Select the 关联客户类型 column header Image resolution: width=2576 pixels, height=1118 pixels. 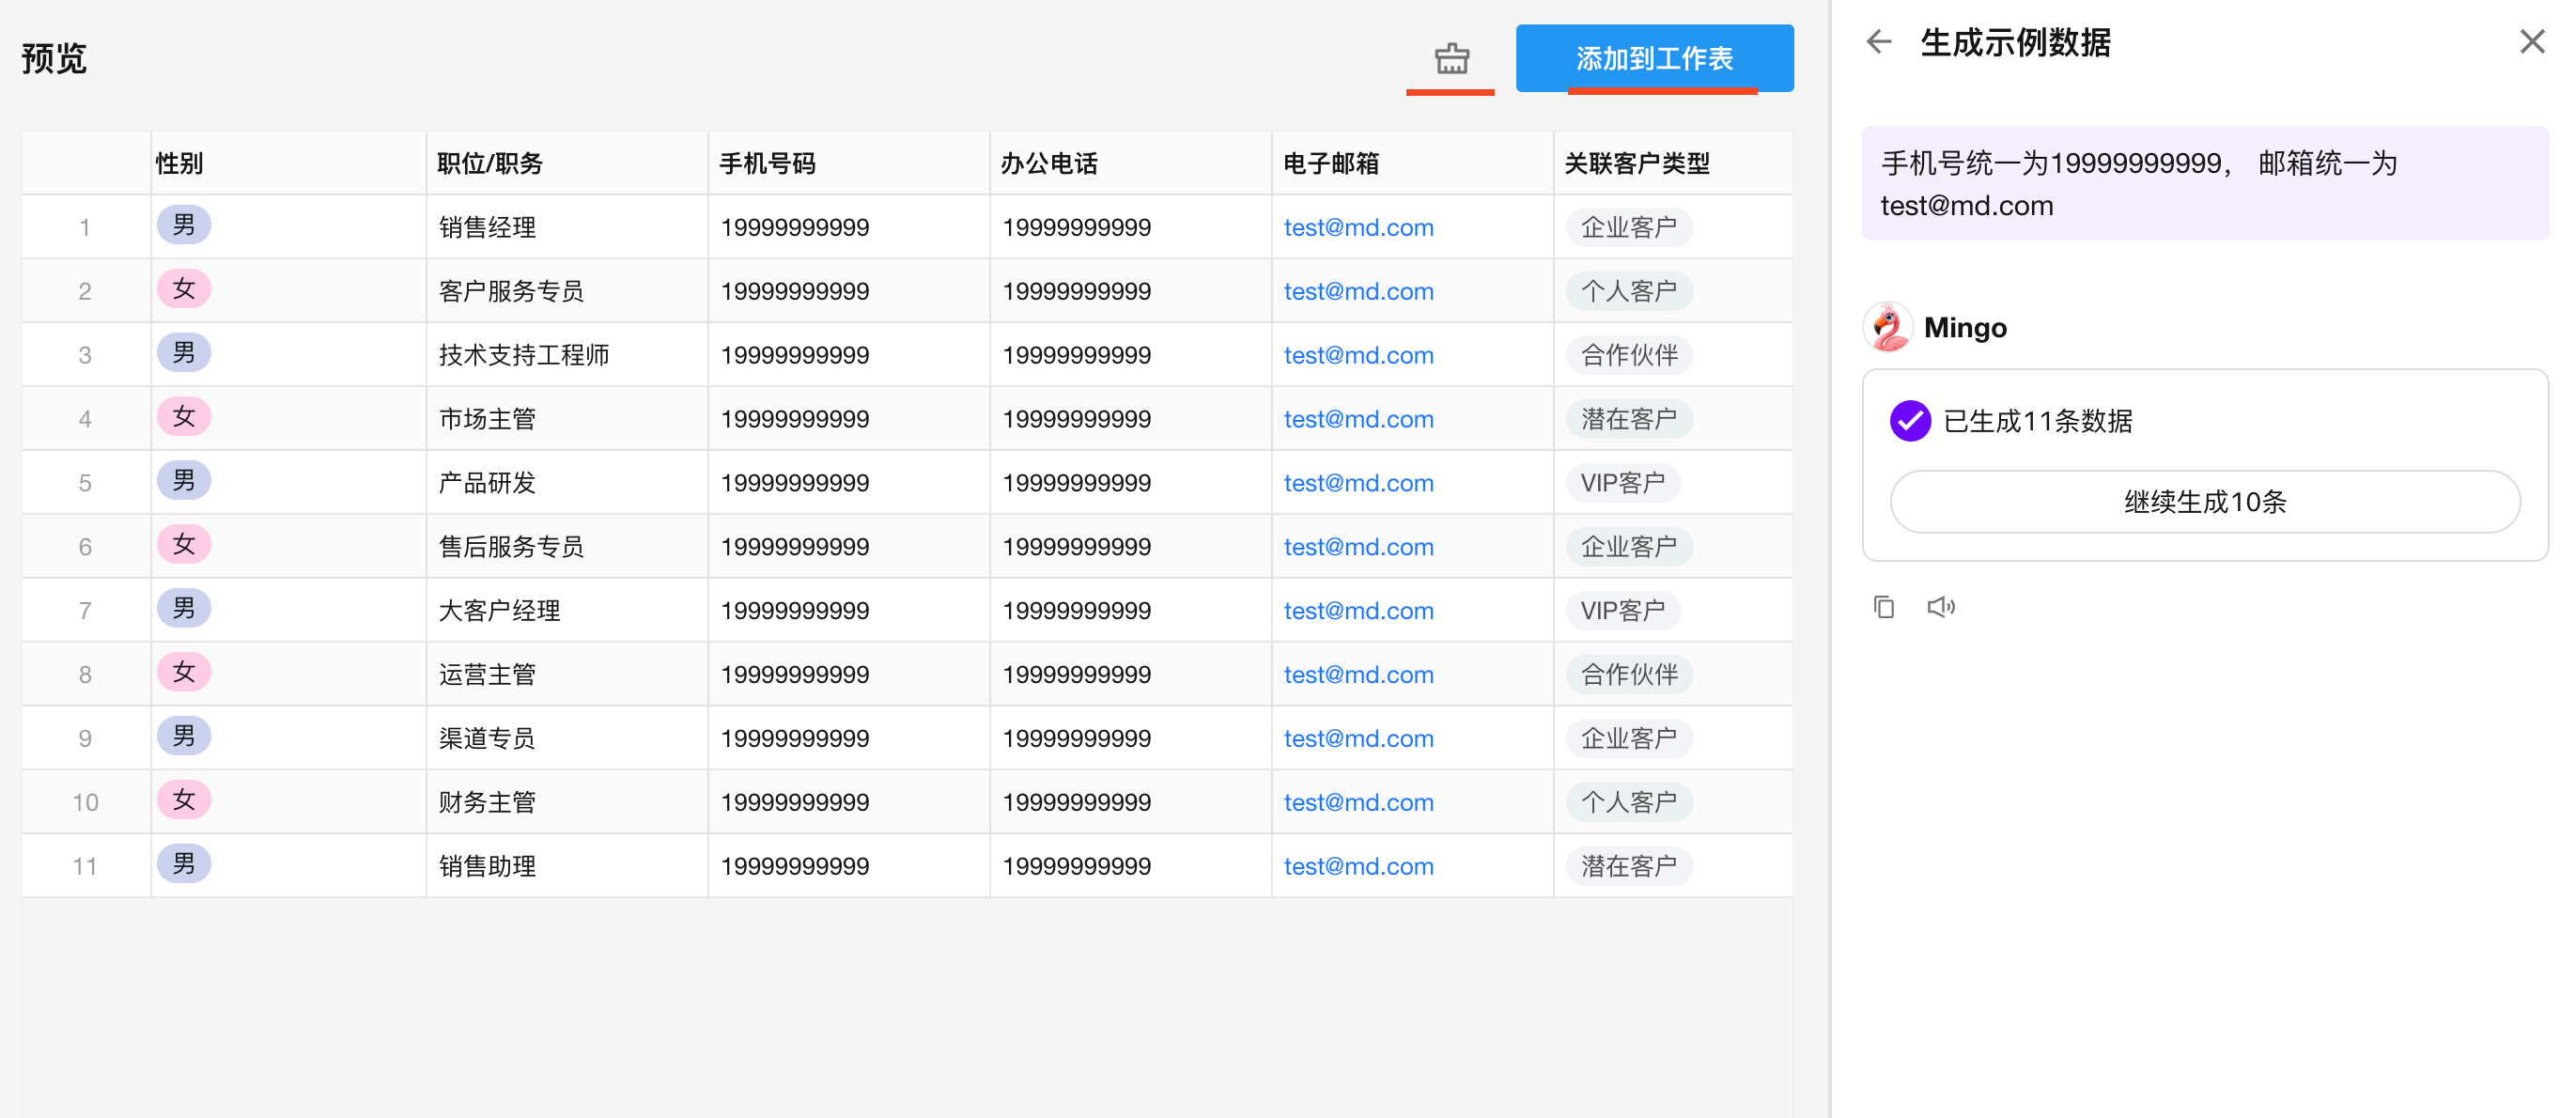[1636, 164]
